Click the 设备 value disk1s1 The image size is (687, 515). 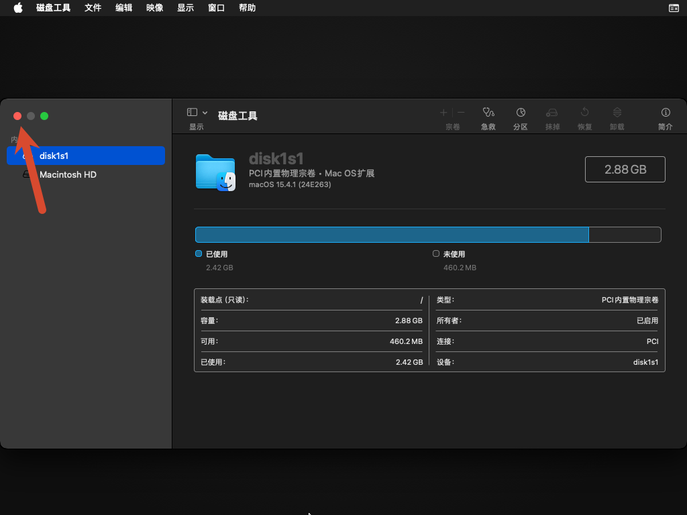tap(646, 362)
